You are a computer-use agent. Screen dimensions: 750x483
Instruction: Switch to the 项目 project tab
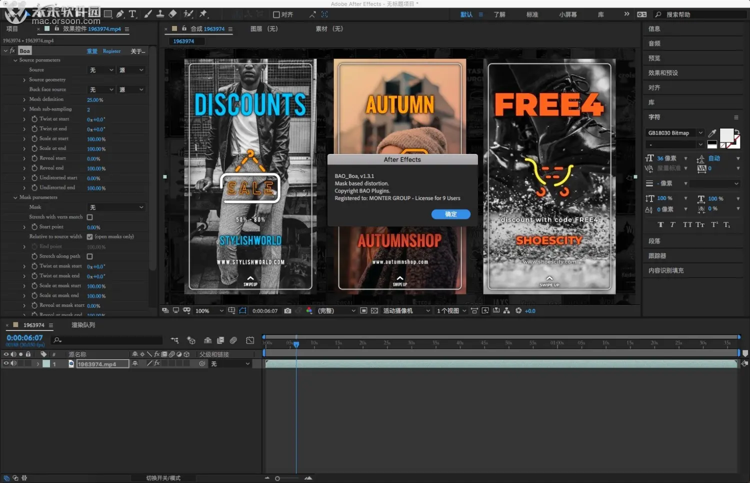(x=12, y=29)
